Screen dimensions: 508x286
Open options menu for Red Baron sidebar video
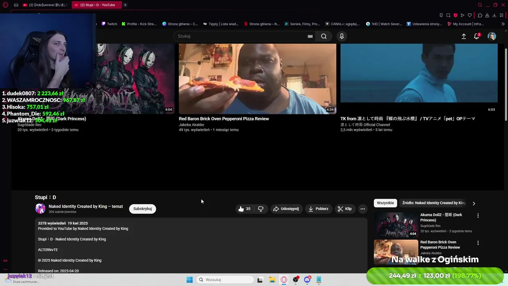coord(478,243)
